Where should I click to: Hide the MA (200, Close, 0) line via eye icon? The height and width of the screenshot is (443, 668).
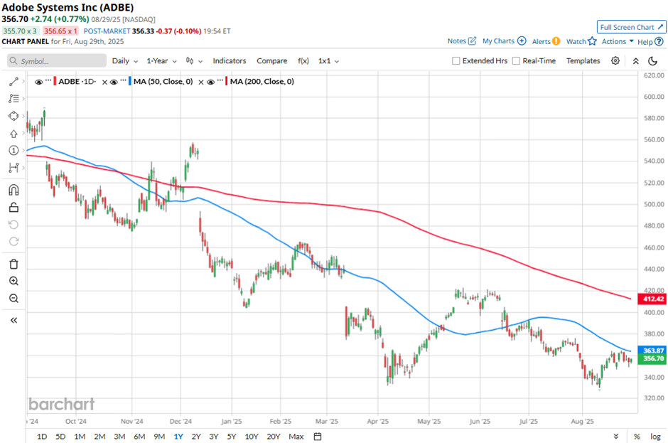(x=210, y=82)
